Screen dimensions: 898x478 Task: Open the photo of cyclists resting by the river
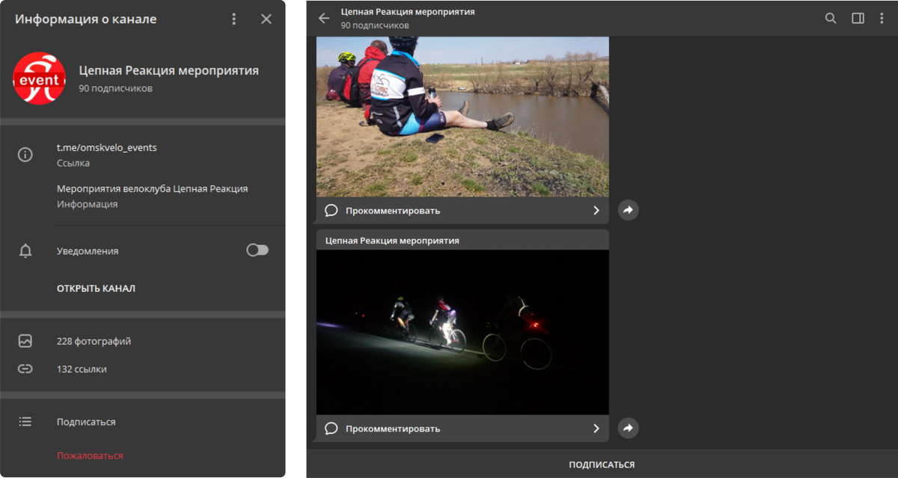click(x=462, y=117)
